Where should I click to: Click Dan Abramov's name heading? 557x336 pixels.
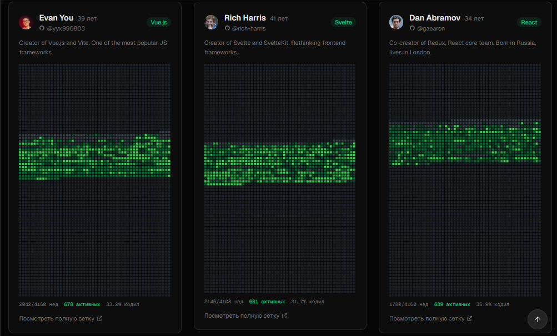pyautogui.click(x=435, y=18)
